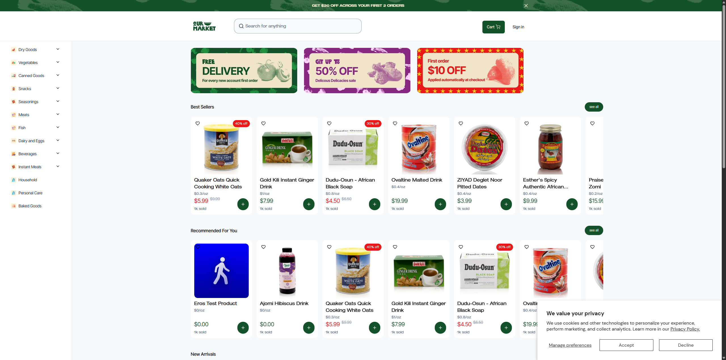
Task: Add Eros Test Product to cart
Action: 243,328
